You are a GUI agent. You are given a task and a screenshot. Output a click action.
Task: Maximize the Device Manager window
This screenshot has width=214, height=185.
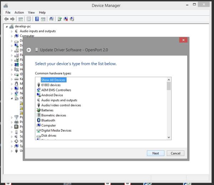click(x=194, y=4)
